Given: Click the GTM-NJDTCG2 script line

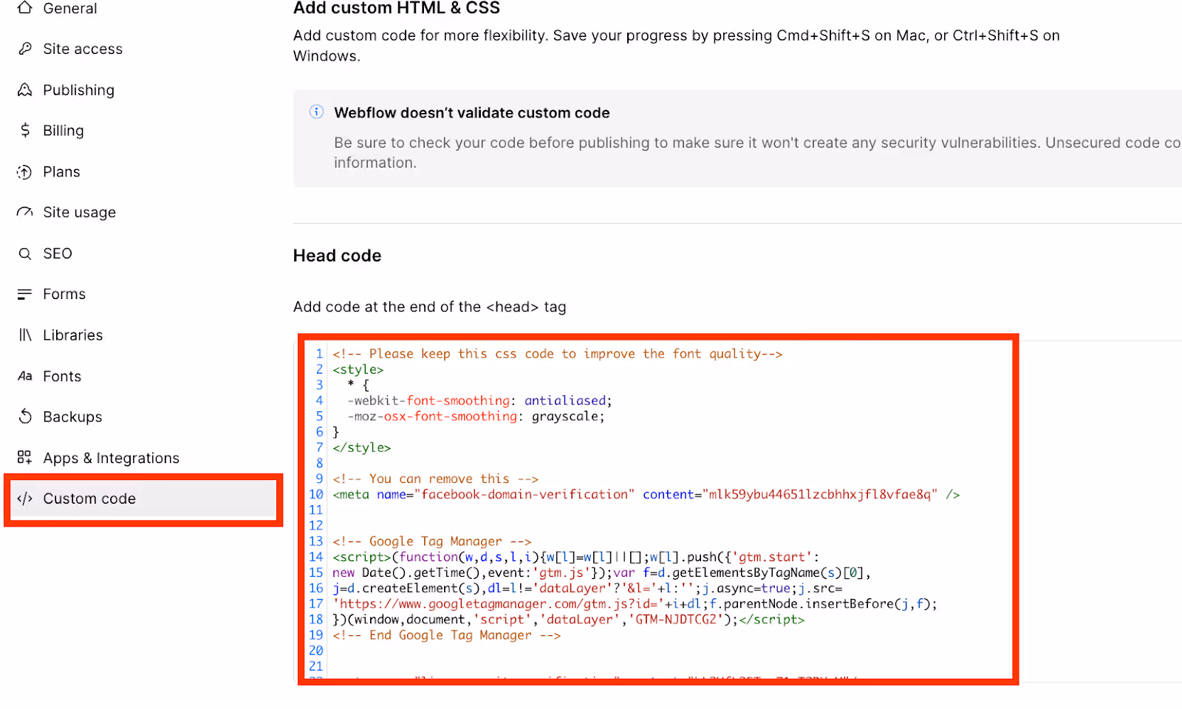Looking at the screenshot, I should pyautogui.click(x=569, y=620).
